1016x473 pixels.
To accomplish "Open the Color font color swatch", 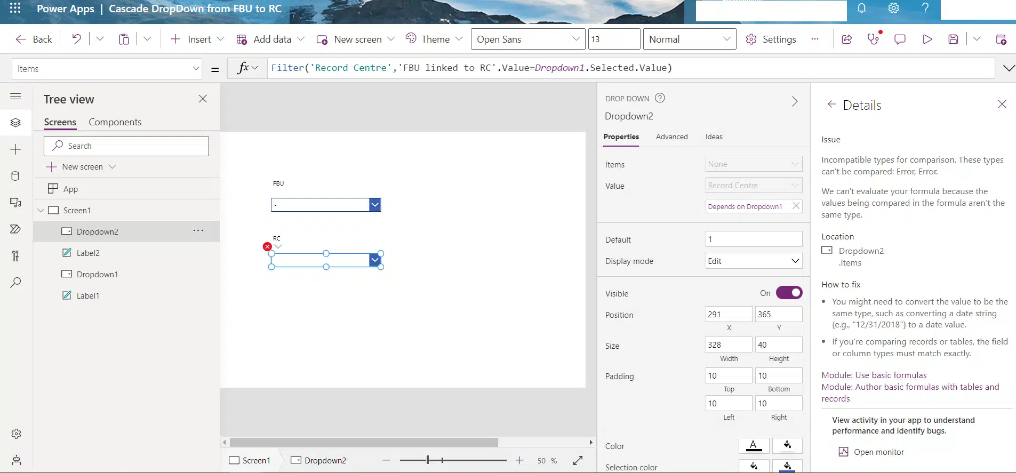I will tap(754, 445).
